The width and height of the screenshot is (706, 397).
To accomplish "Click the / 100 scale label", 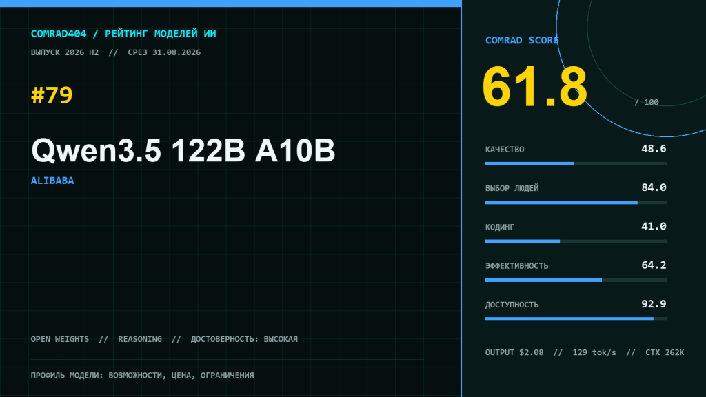I will point(647,102).
